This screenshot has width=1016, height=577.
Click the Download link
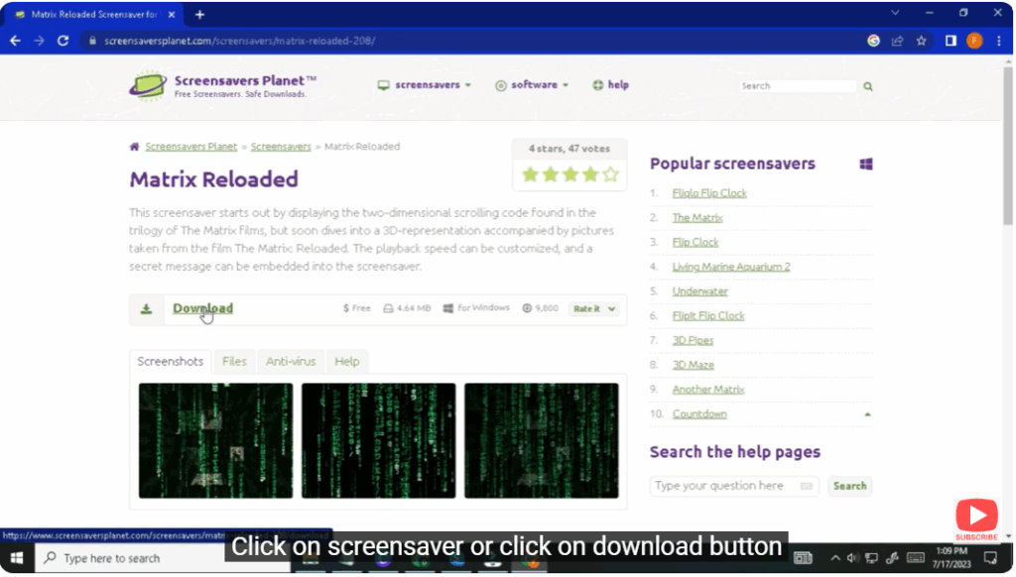tap(202, 308)
